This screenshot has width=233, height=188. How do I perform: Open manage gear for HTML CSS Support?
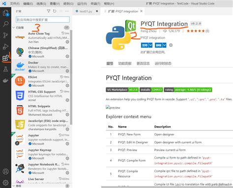point(67,100)
